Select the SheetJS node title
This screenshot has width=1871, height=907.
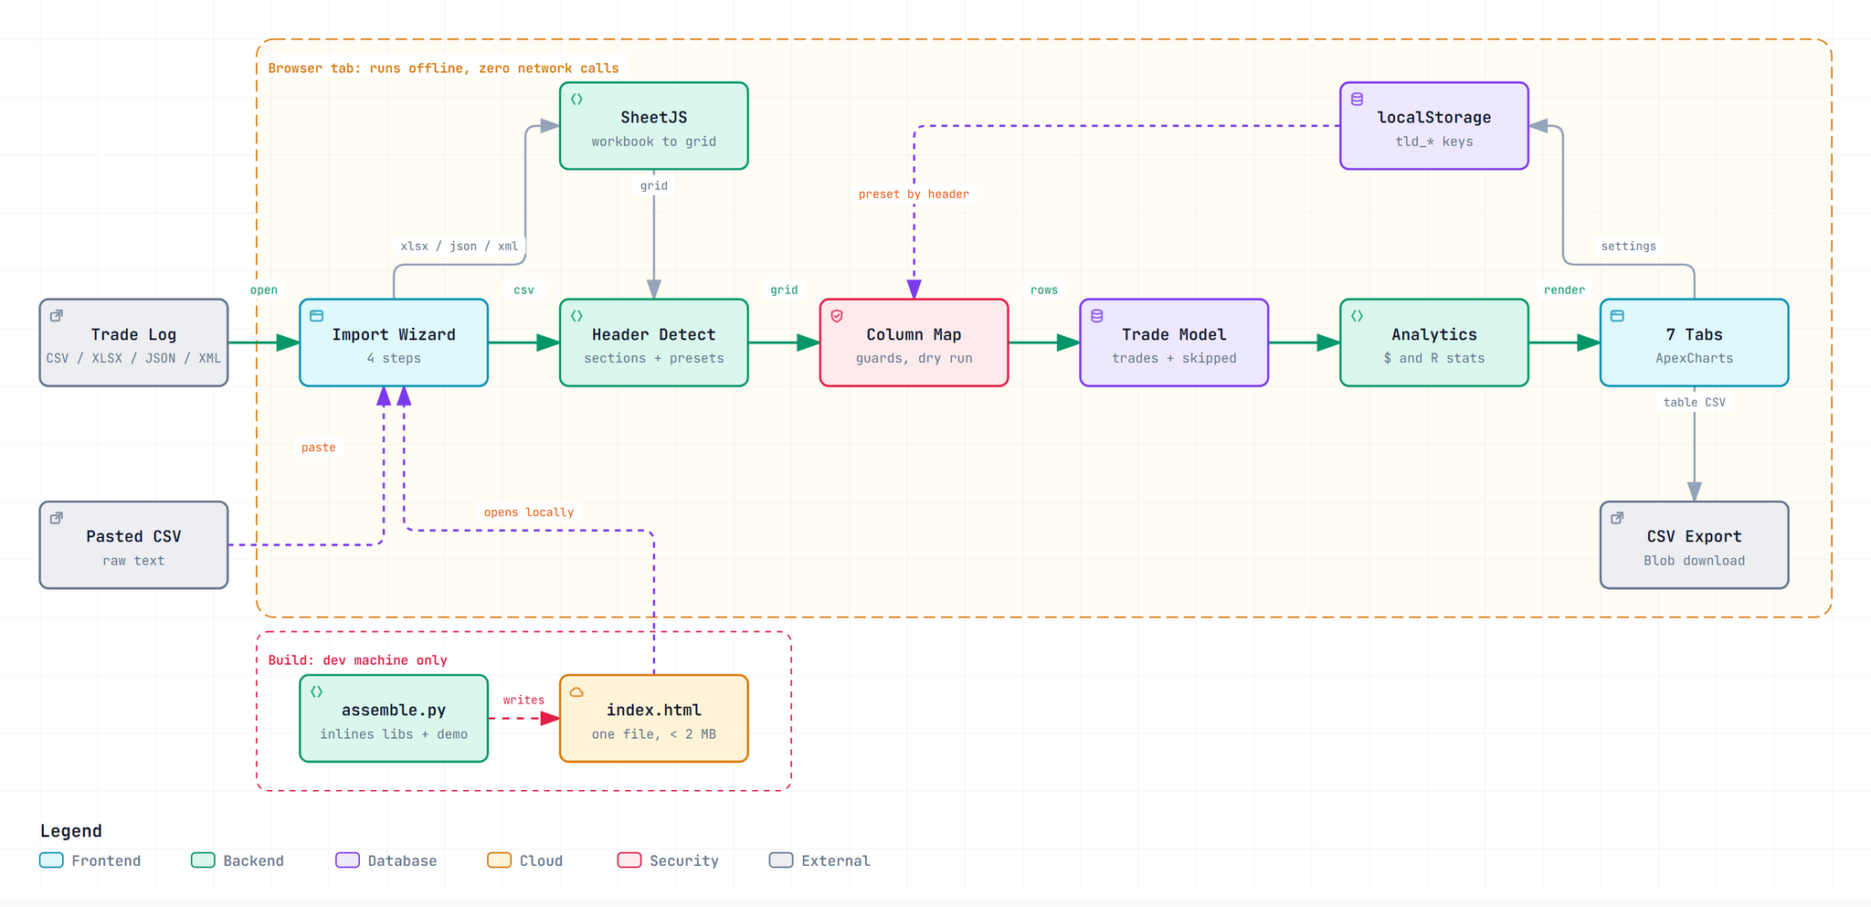pyautogui.click(x=654, y=118)
